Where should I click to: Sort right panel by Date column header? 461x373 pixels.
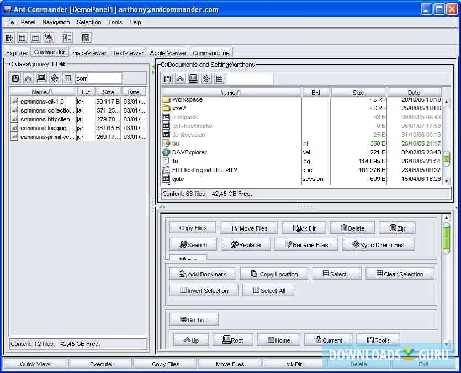coord(414,93)
